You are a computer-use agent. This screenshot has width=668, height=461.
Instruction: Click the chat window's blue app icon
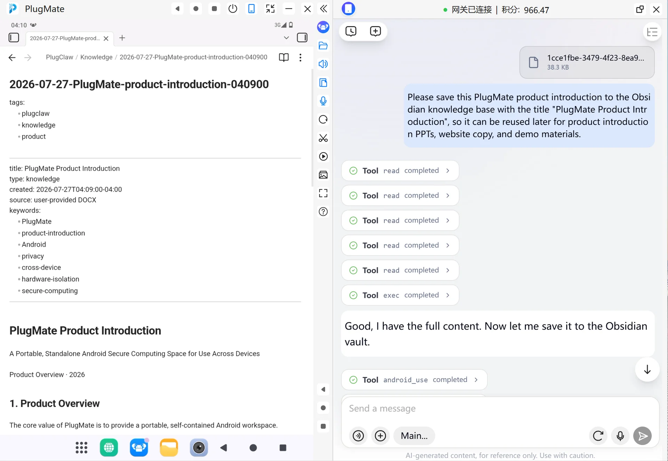coord(348,9)
